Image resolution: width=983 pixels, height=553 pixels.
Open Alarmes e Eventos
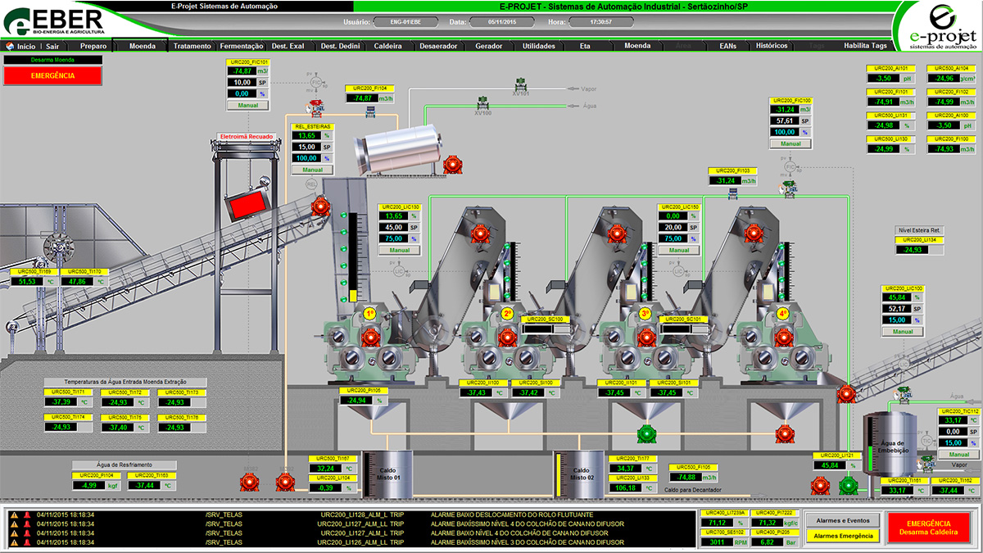click(x=841, y=520)
